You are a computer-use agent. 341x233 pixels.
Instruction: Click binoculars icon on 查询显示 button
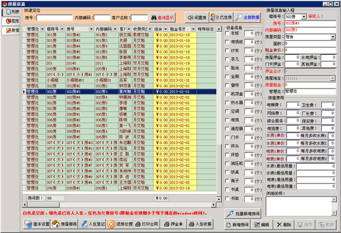154,18
